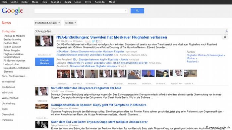
Task: Open EIL Snowden bekommt Asyl link
Action: 100,60
